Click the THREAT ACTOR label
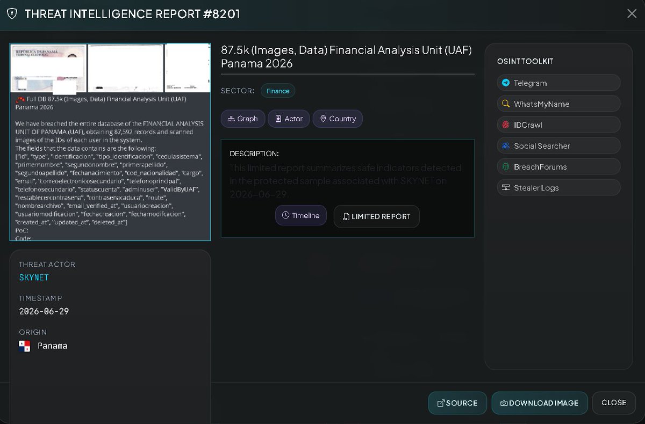Viewport: 645px width, 424px height. coord(47,264)
